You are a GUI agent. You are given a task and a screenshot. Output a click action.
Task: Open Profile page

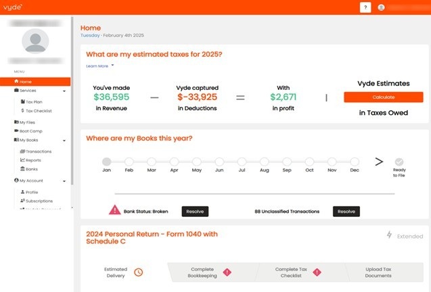pyautogui.click(x=32, y=192)
